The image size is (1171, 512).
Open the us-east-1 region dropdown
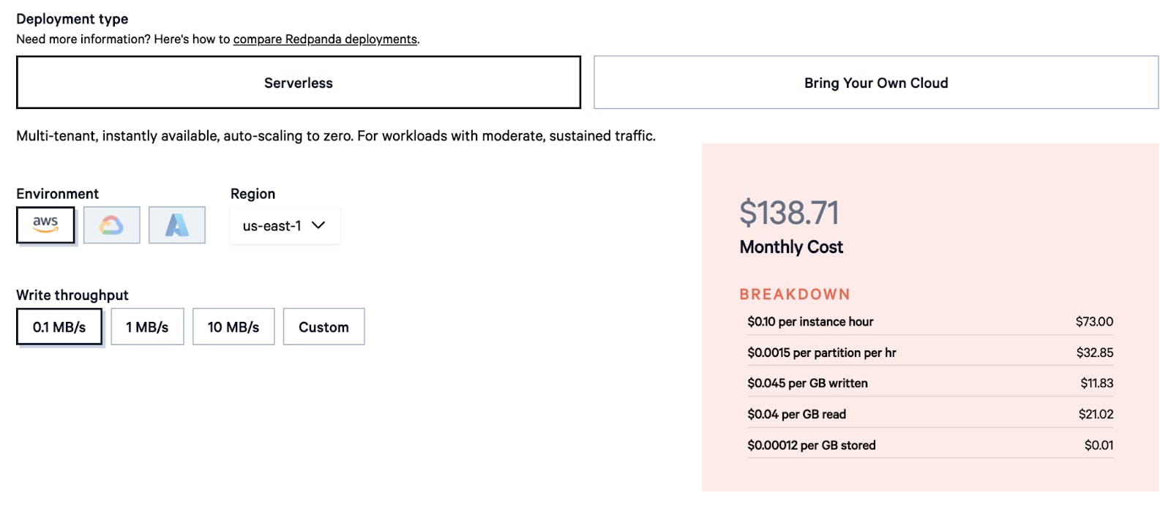tap(285, 225)
